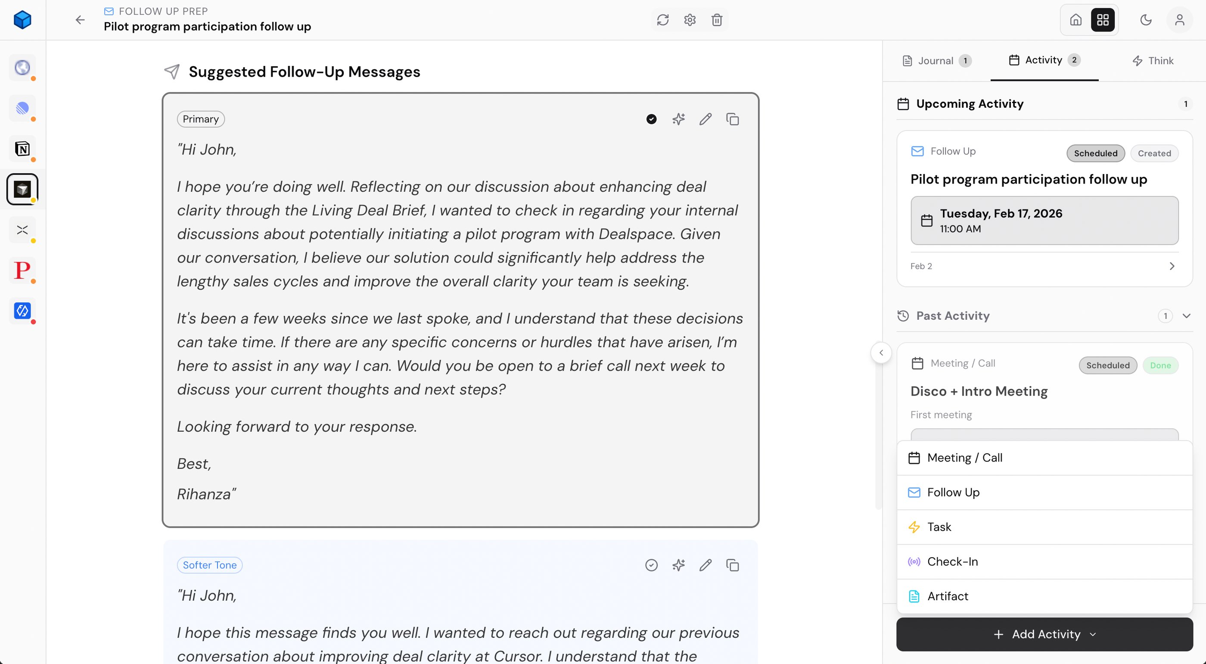
Task: Collapse the Past Activity section chevron
Action: pos(1186,315)
